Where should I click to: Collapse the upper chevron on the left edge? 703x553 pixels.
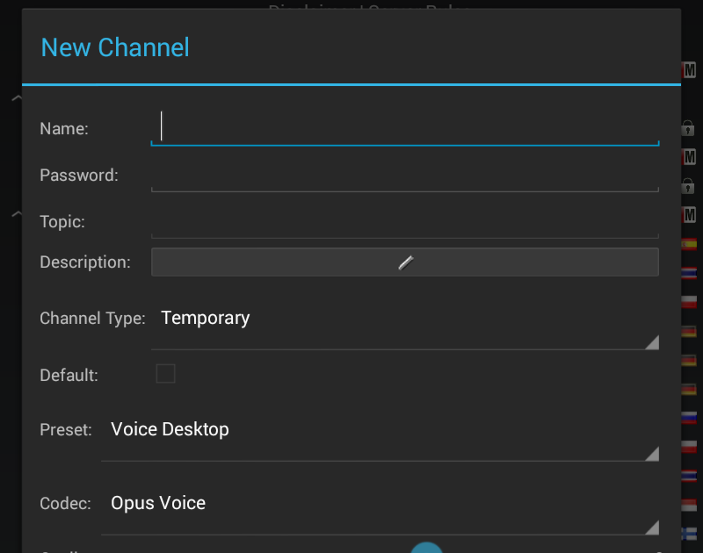click(x=16, y=98)
